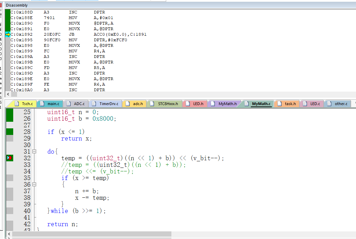The image size is (356, 239).
Task: Select disassembly line C:0x1890 MOVX @DPTR,A
Action: tap(62, 23)
